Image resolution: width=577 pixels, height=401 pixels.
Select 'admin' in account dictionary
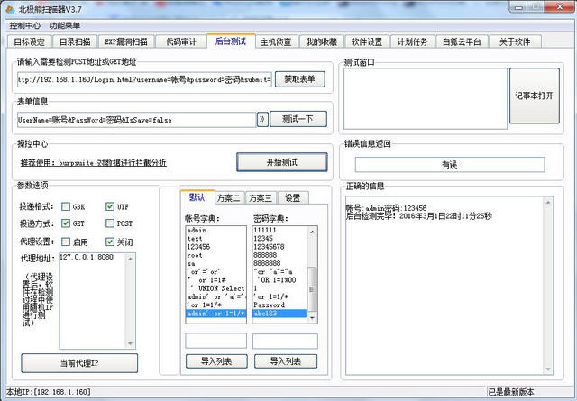pyautogui.click(x=215, y=231)
